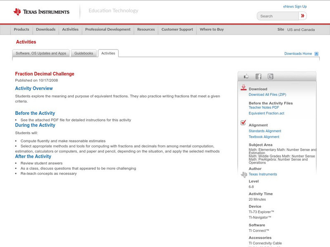Click 'See the attached PDF file' bullet

[x=76, y=120]
